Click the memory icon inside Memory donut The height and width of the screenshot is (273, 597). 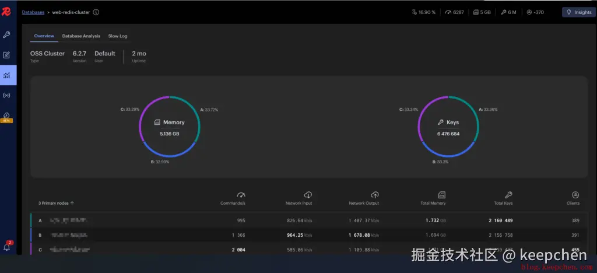tap(157, 123)
